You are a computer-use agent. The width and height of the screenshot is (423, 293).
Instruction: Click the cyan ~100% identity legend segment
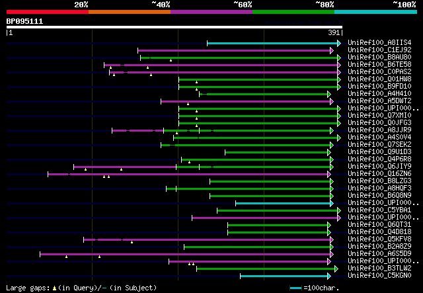point(376,12)
